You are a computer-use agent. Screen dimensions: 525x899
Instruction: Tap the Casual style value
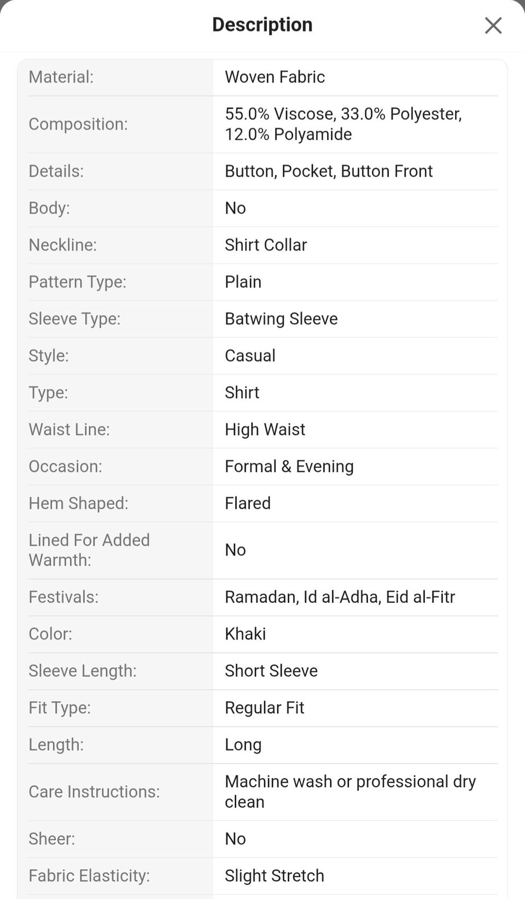coord(250,356)
